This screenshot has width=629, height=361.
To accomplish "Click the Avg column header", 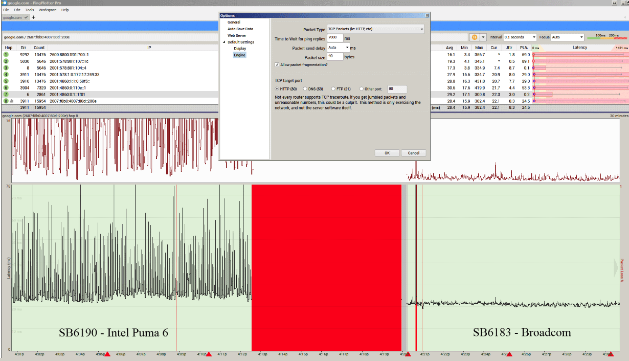I will (449, 48).
